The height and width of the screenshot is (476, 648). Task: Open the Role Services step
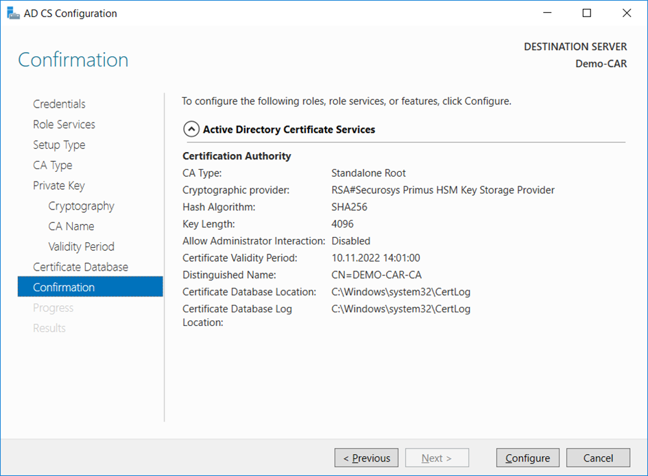[x=64, y=125]
